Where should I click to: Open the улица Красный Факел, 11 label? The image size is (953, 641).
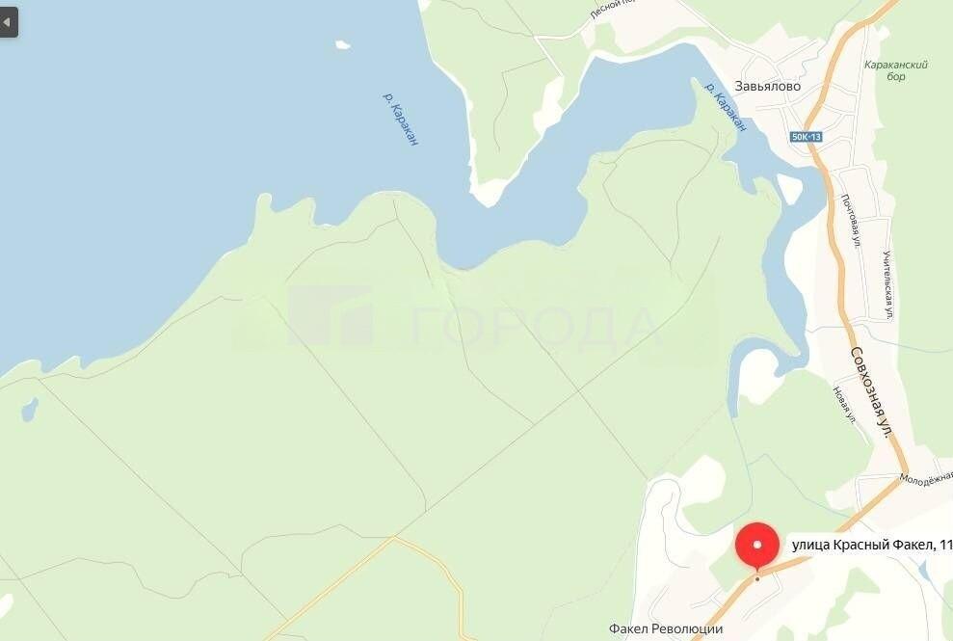[x=871, y=545]
